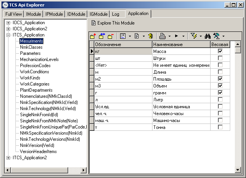Open the Full View tab
246x178 pixels.
(13, 14)
